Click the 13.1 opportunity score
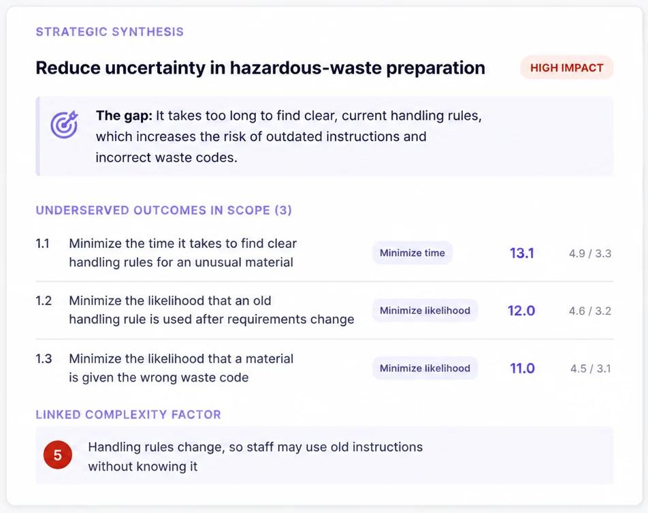648x513 pixels. (x=521, y=253)
